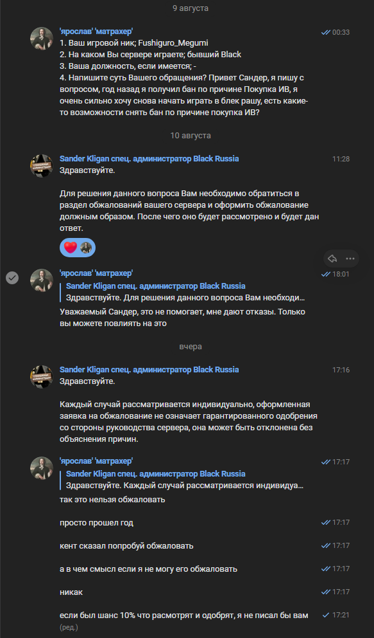
Task: Click the reply arrow icon
Action: pyautogui.click(x=332, y=259)
